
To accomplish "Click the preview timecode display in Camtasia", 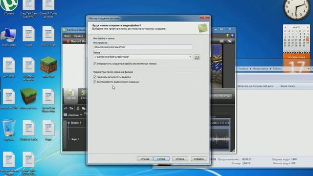I will pos(221,96).
